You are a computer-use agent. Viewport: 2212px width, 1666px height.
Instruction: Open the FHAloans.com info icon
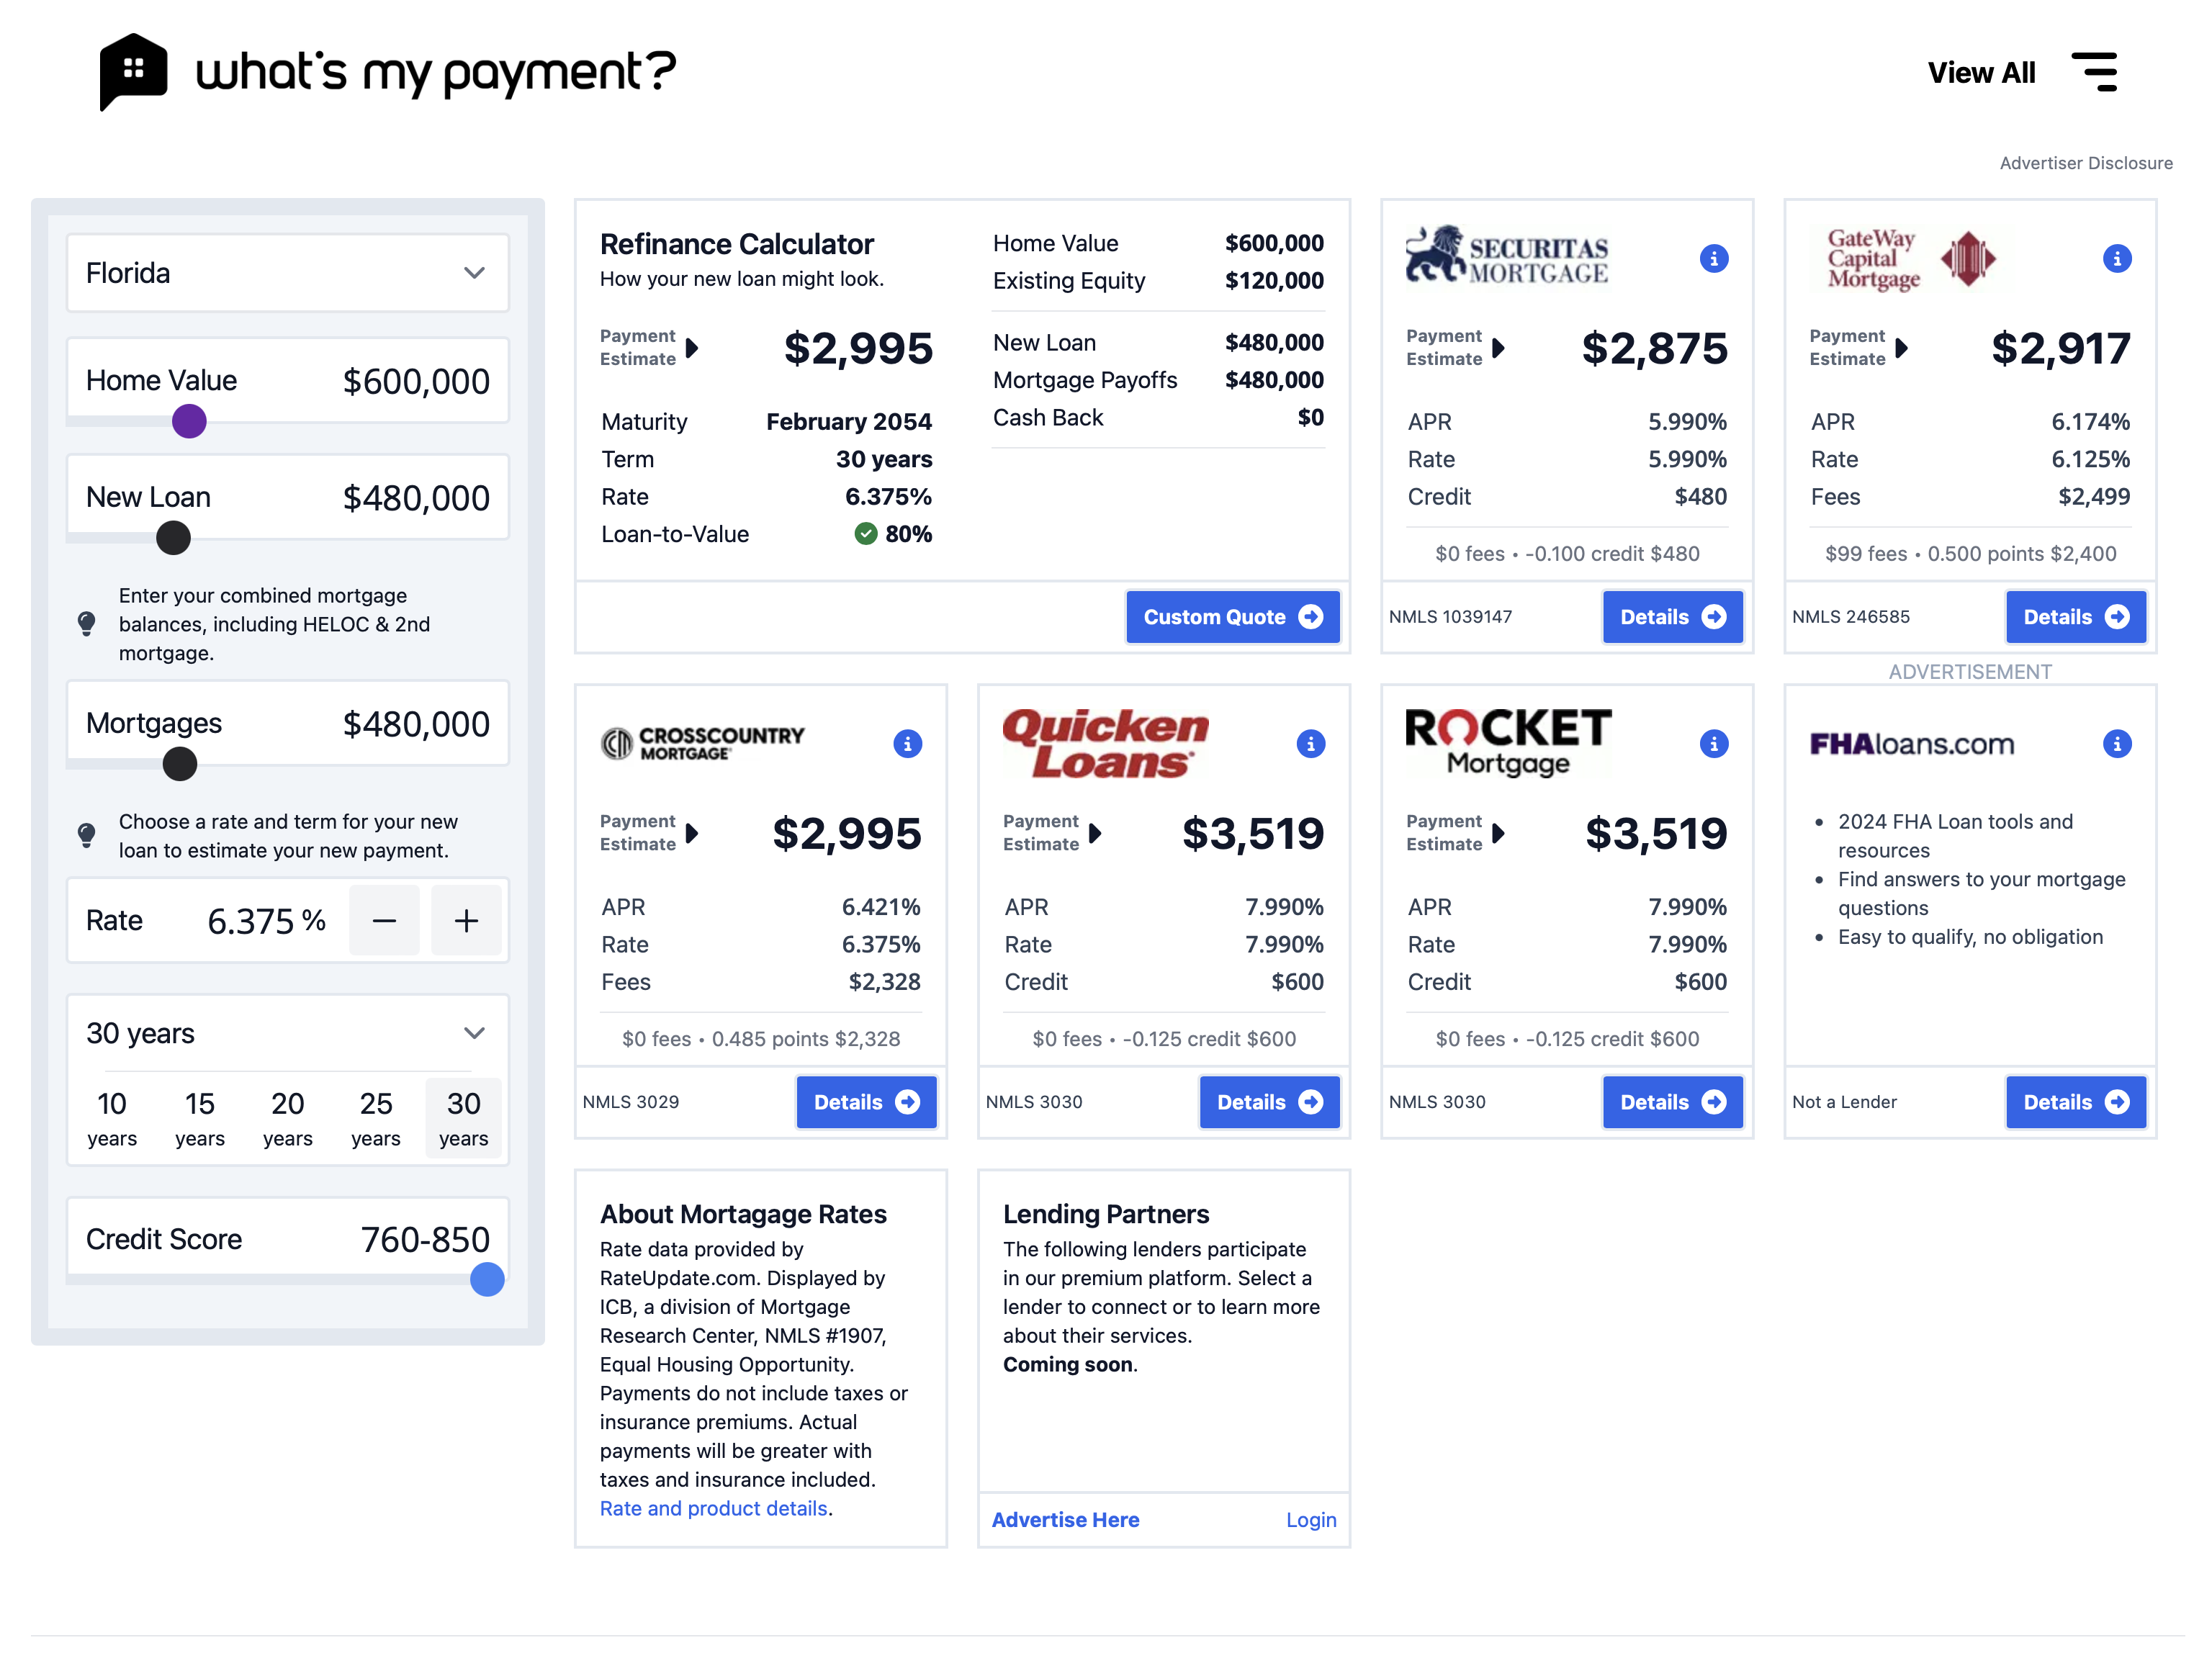pyautogui.click(x=2116, y=744)
